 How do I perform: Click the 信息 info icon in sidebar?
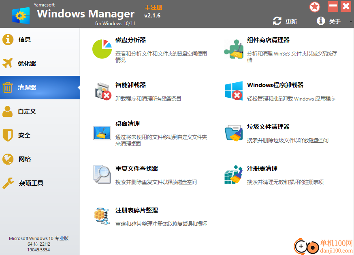pos(8,40)
